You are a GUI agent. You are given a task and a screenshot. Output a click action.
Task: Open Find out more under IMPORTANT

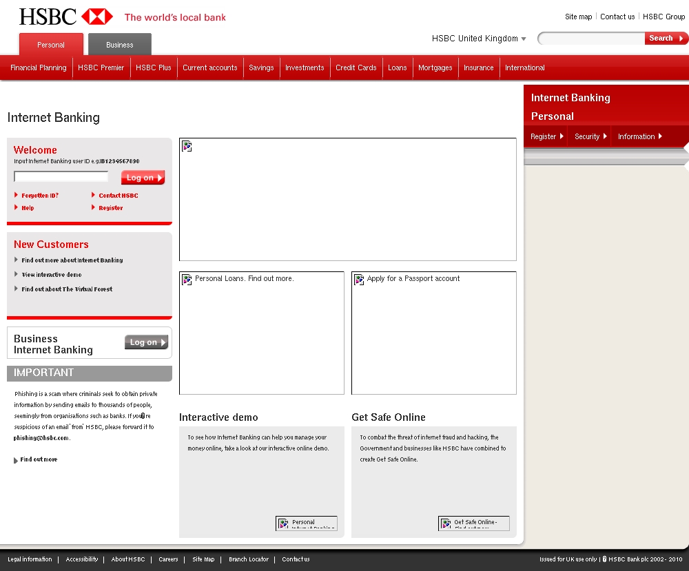pos(39,459)
